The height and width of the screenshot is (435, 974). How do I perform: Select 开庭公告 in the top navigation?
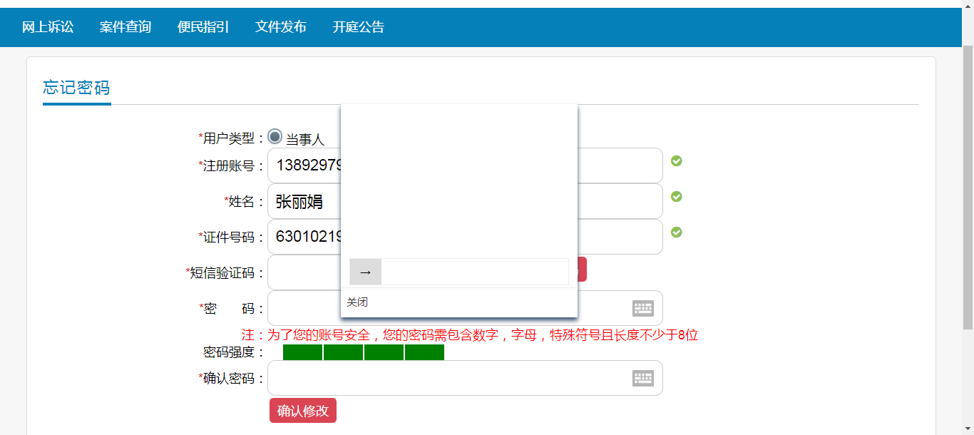358,27
